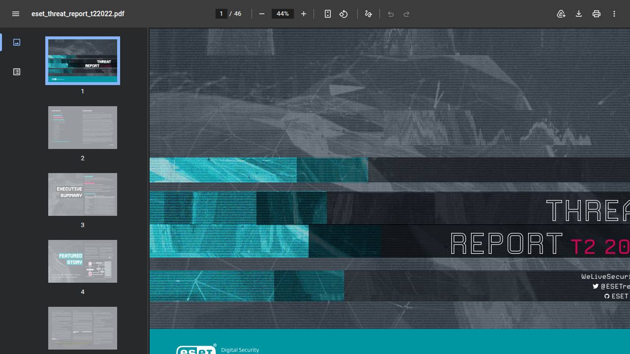Click the ESET logo on cover page
This screenshot has width=630, height=354.
click(196, 349)
